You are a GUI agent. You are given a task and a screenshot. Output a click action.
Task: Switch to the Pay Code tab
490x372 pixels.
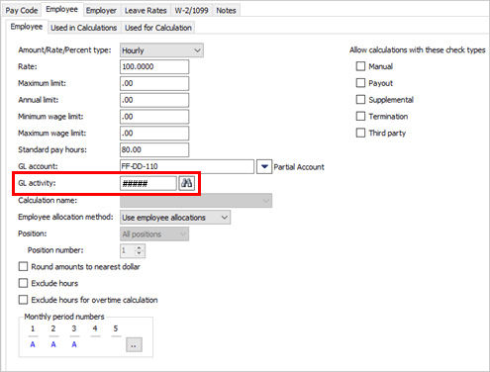point(22,11)
